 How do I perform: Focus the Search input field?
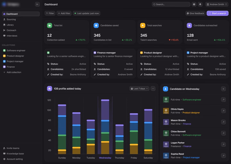[171, 4]
